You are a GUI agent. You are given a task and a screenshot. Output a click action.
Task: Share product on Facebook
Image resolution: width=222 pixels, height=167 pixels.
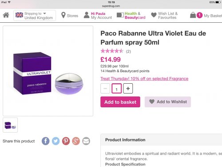pos(46,141)
